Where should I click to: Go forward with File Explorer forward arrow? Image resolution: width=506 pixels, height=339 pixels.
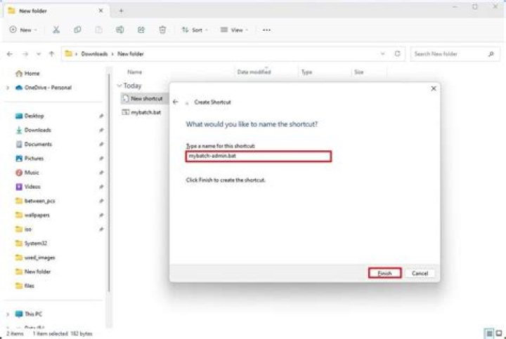(25, 54)
